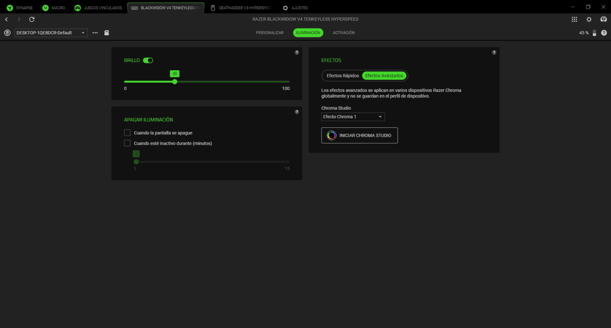Open the profile three-dots menu

point(95,33)
